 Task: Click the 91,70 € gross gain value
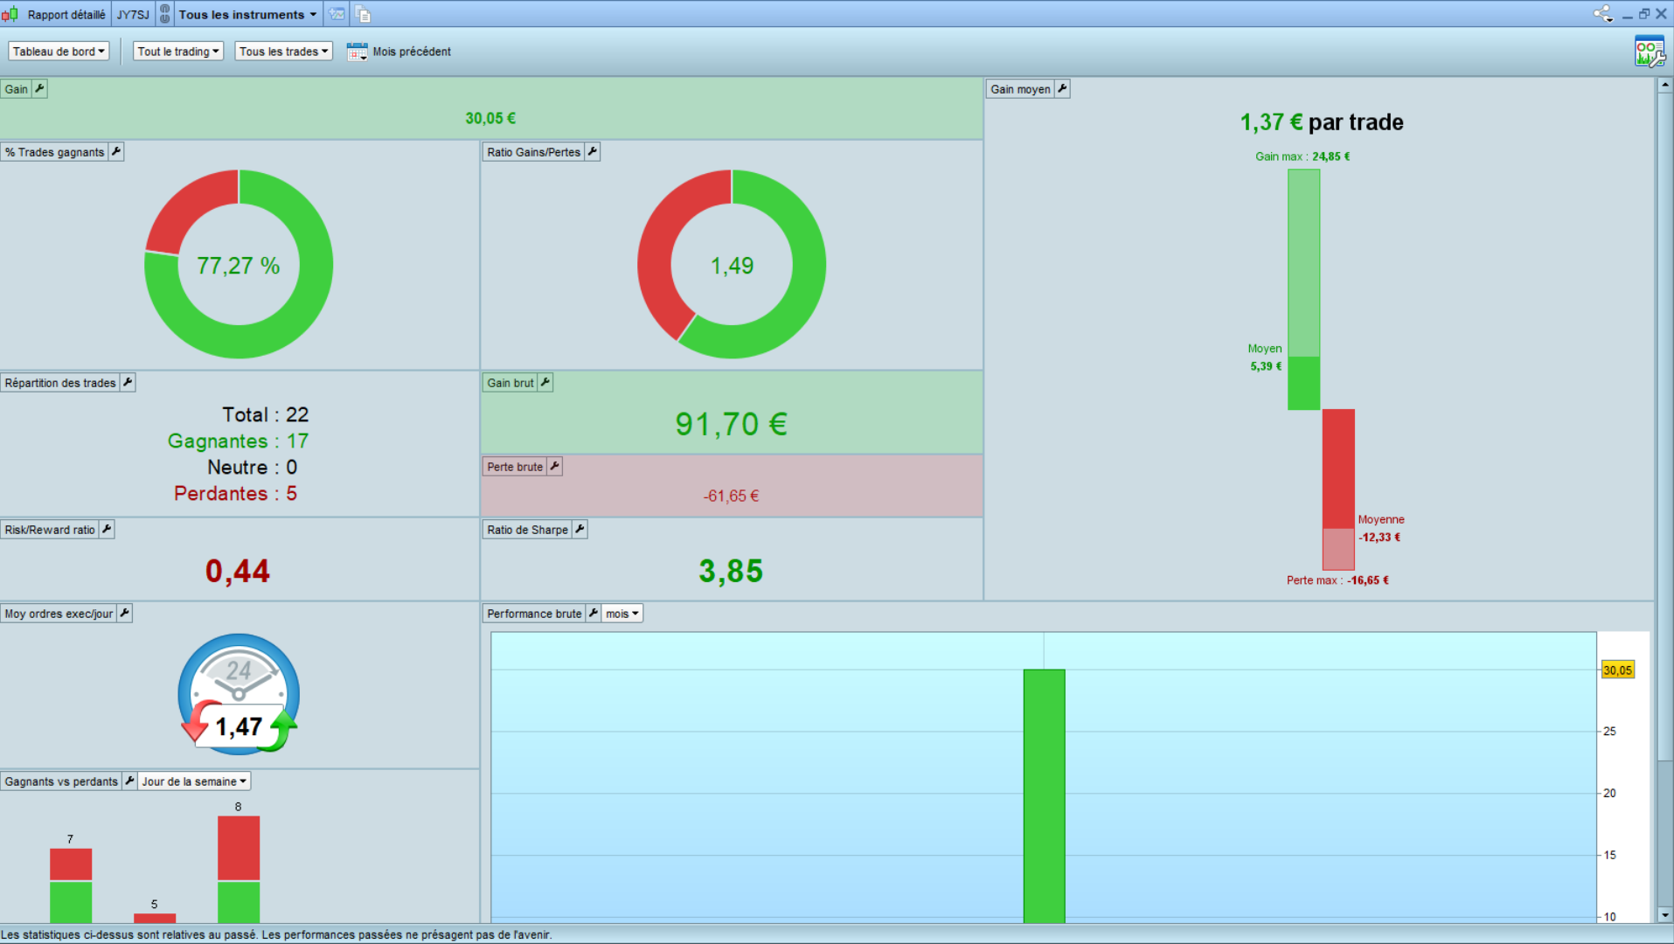point(731,424)
